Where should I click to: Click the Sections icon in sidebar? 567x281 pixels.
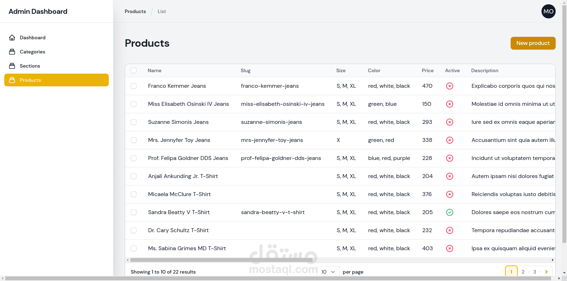pyautogui.click(x=12, y=66)
